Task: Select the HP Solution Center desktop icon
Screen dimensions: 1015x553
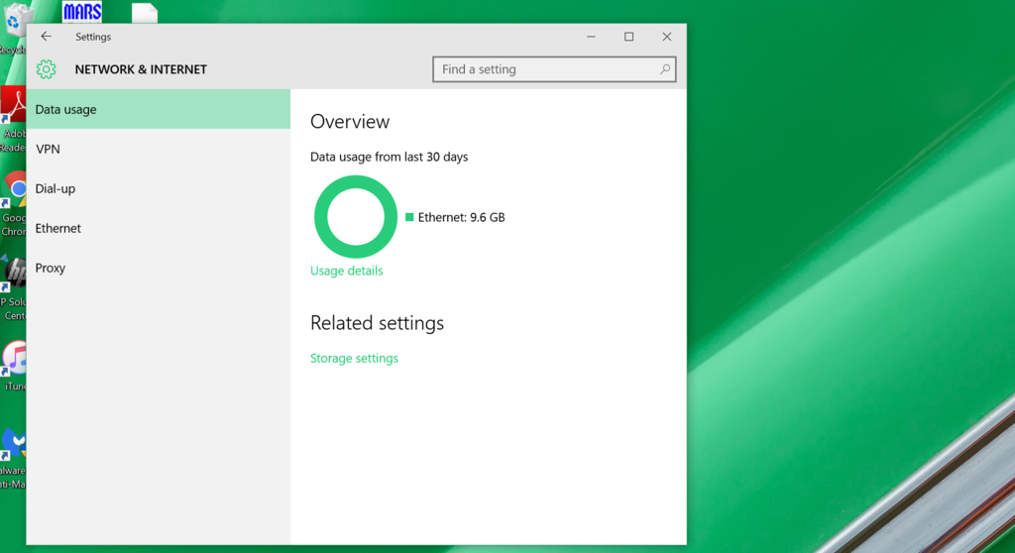Action: [13, 271]
